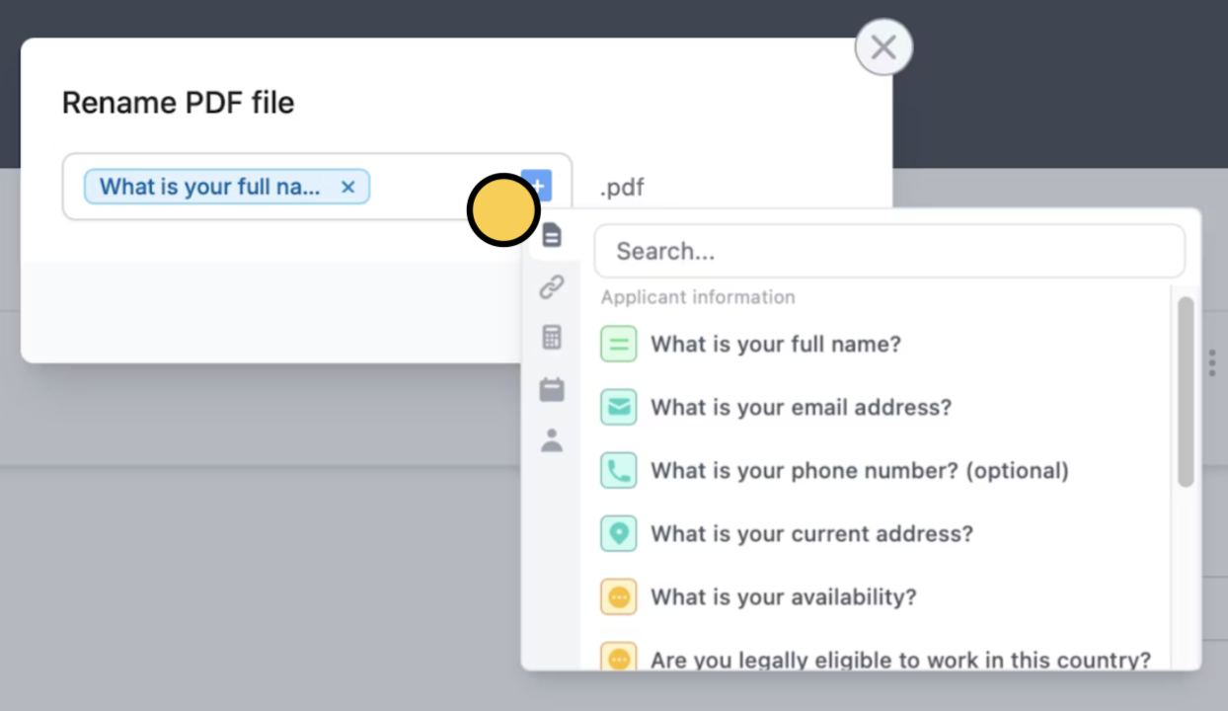The image size is (1228, 711).
Task: Click the blue plus insert-variable button
Action: coord(538,186)
